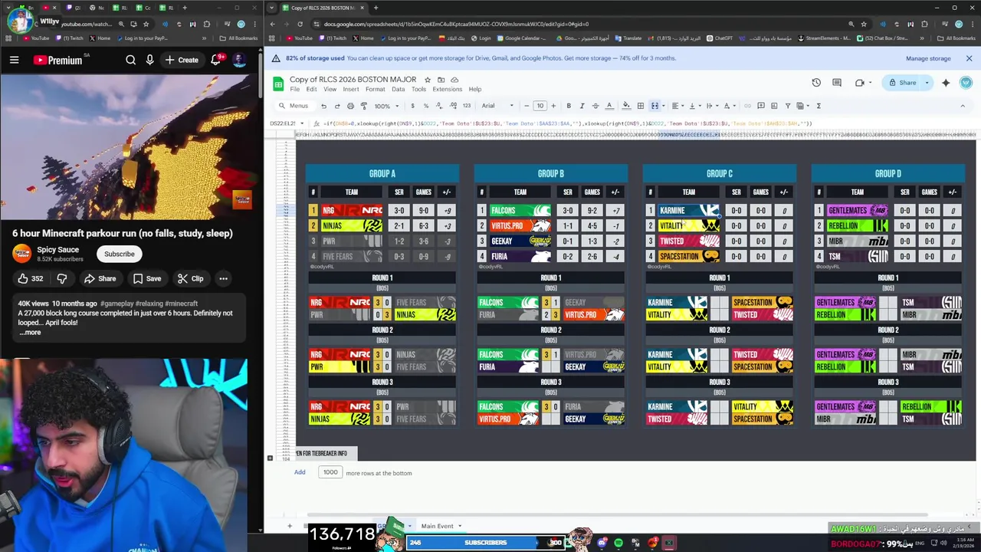Open the File menu
This screenshot has height=552, width=981.
tap(294, 89)
